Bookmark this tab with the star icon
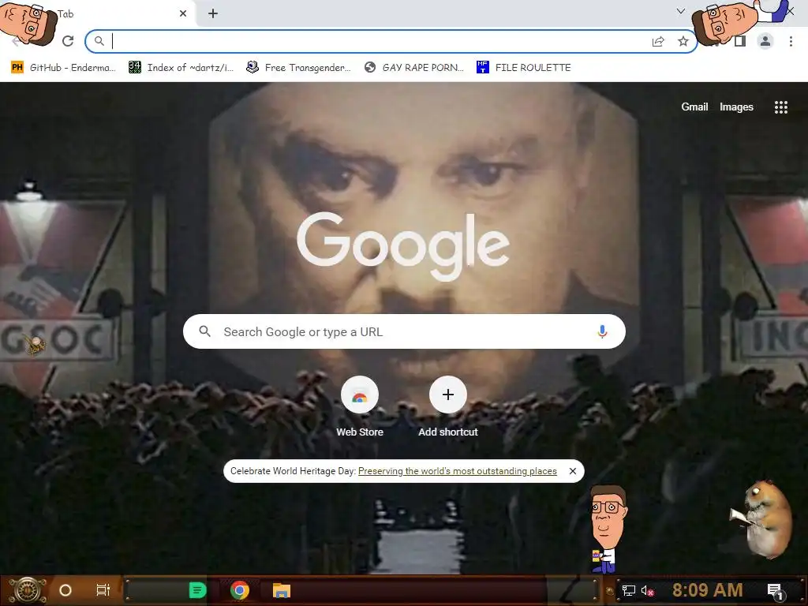The image size is (808, 606). coord(683,41)
